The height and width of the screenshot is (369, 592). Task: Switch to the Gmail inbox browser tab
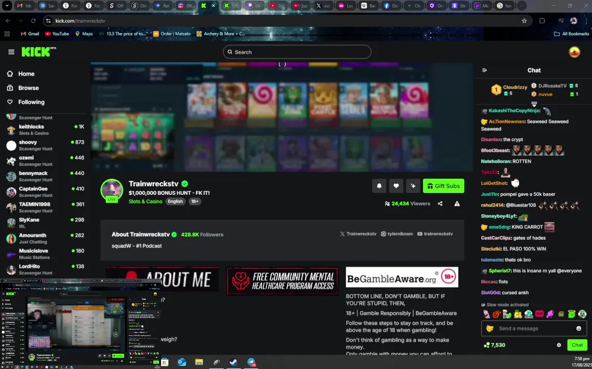point(25,6)
